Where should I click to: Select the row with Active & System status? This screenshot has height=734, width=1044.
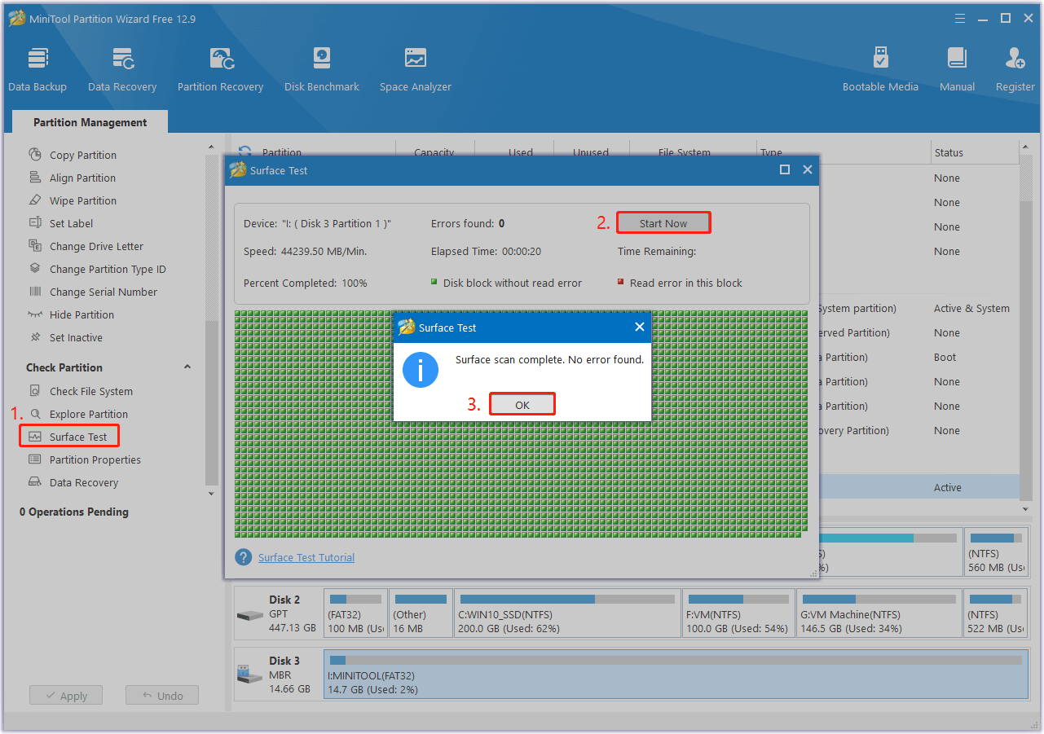918,308
